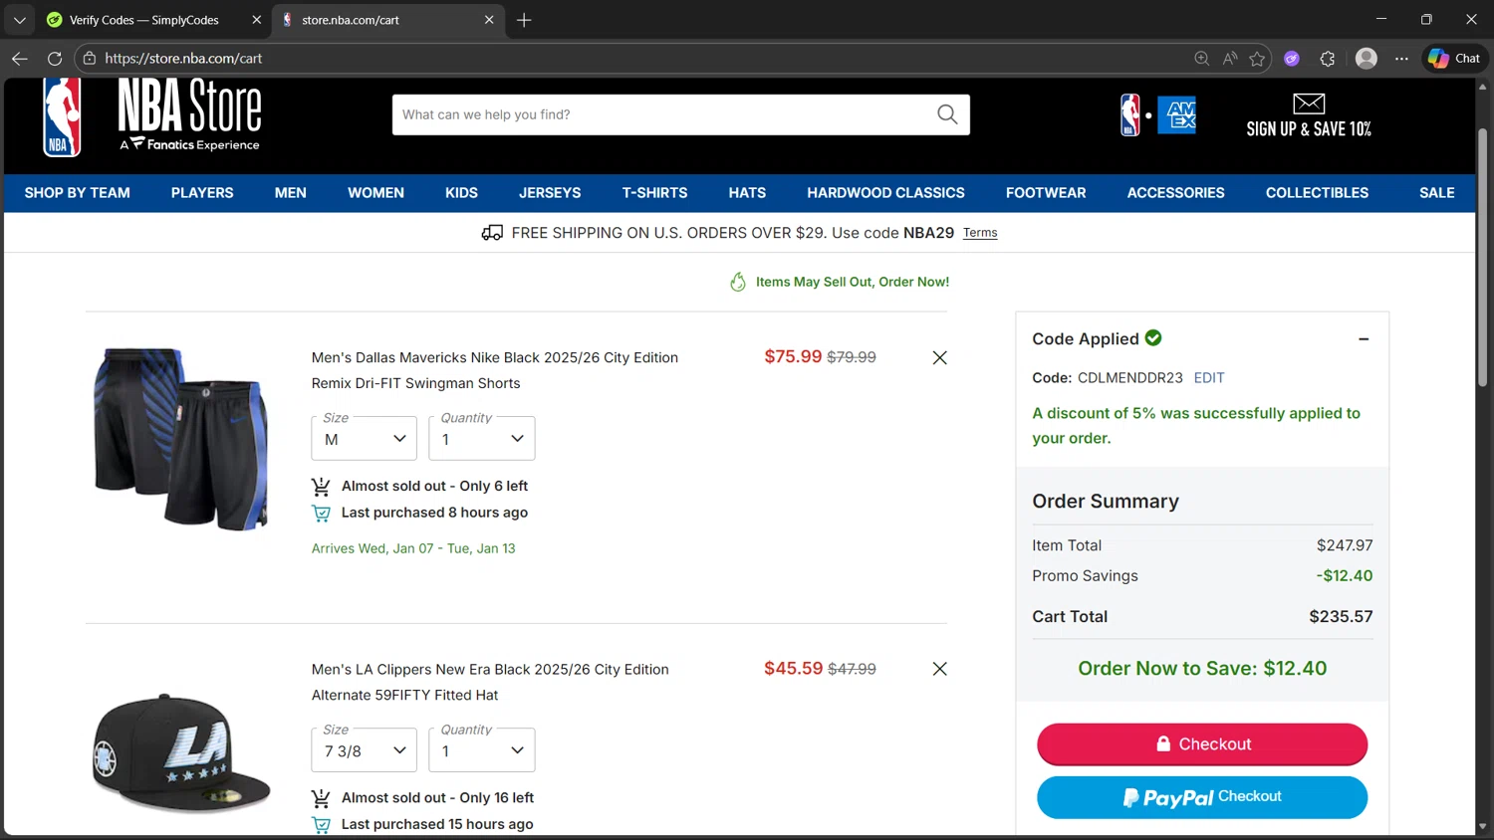Image resolution: width=1494 pixels, height=840 pixels.
Task: Click the Items May Sell Out, Order Now! notice
Action: click(852, 283)
